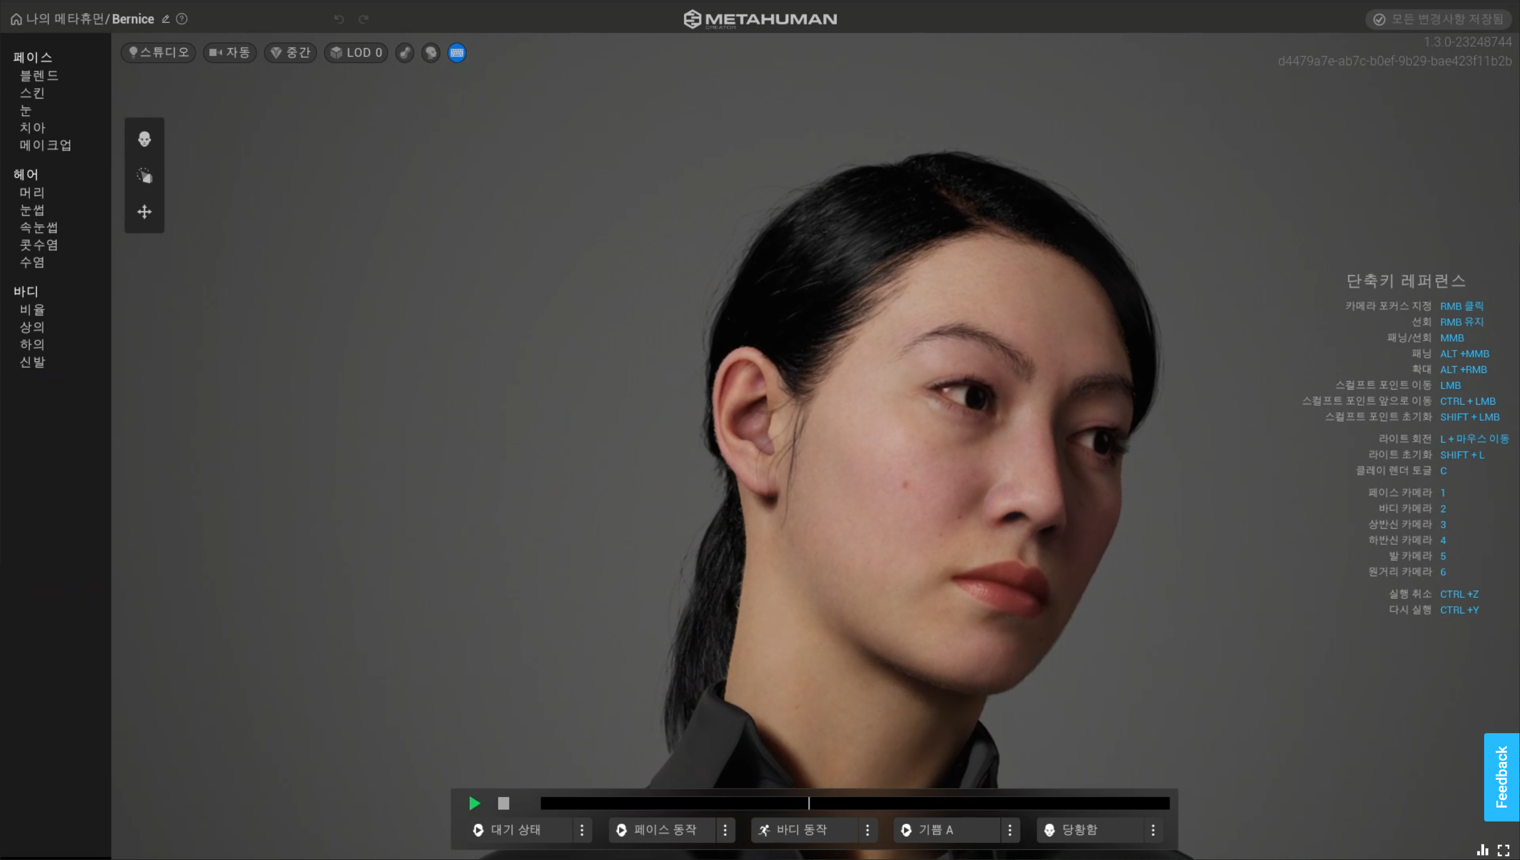The height and width of the screenshot is (860, 1520).
Task: Toggle keyboard shortcut reference overlay
Action: click(x=457, y=52)
